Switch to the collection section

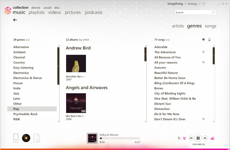(x=21, y=8)
